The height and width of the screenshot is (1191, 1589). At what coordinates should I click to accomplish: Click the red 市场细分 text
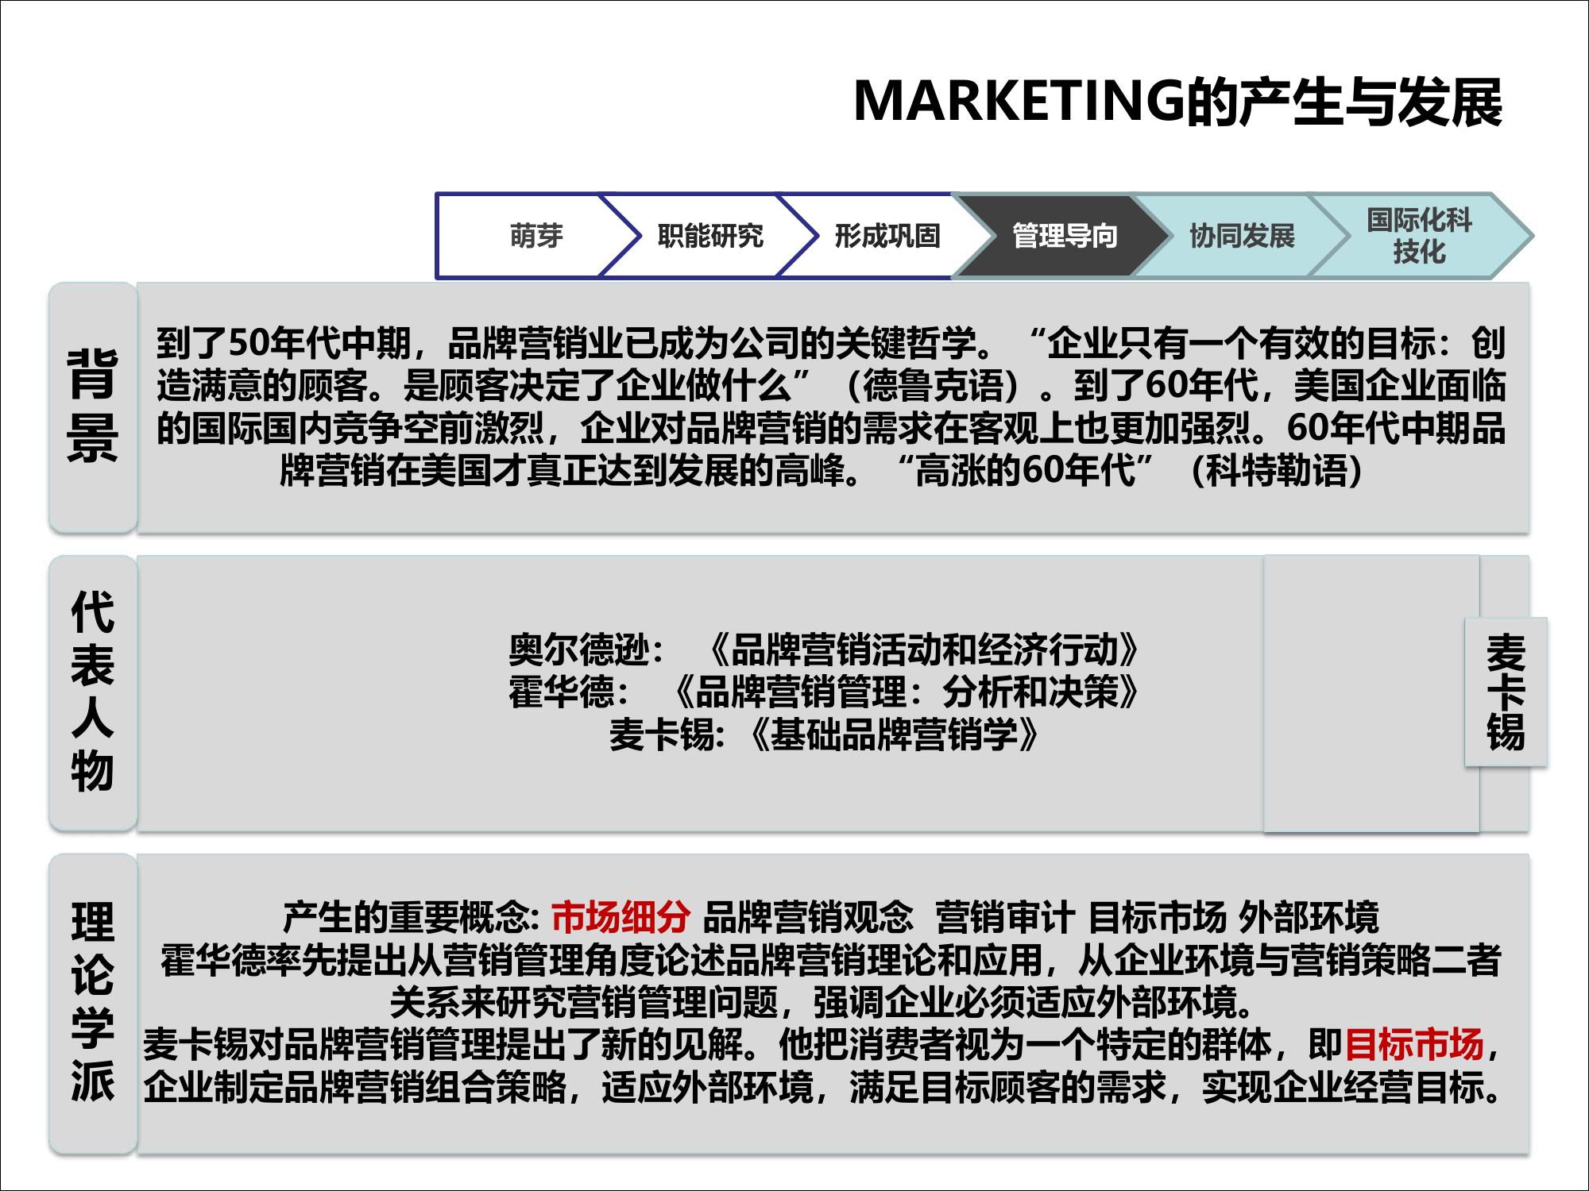click(620, 917)
